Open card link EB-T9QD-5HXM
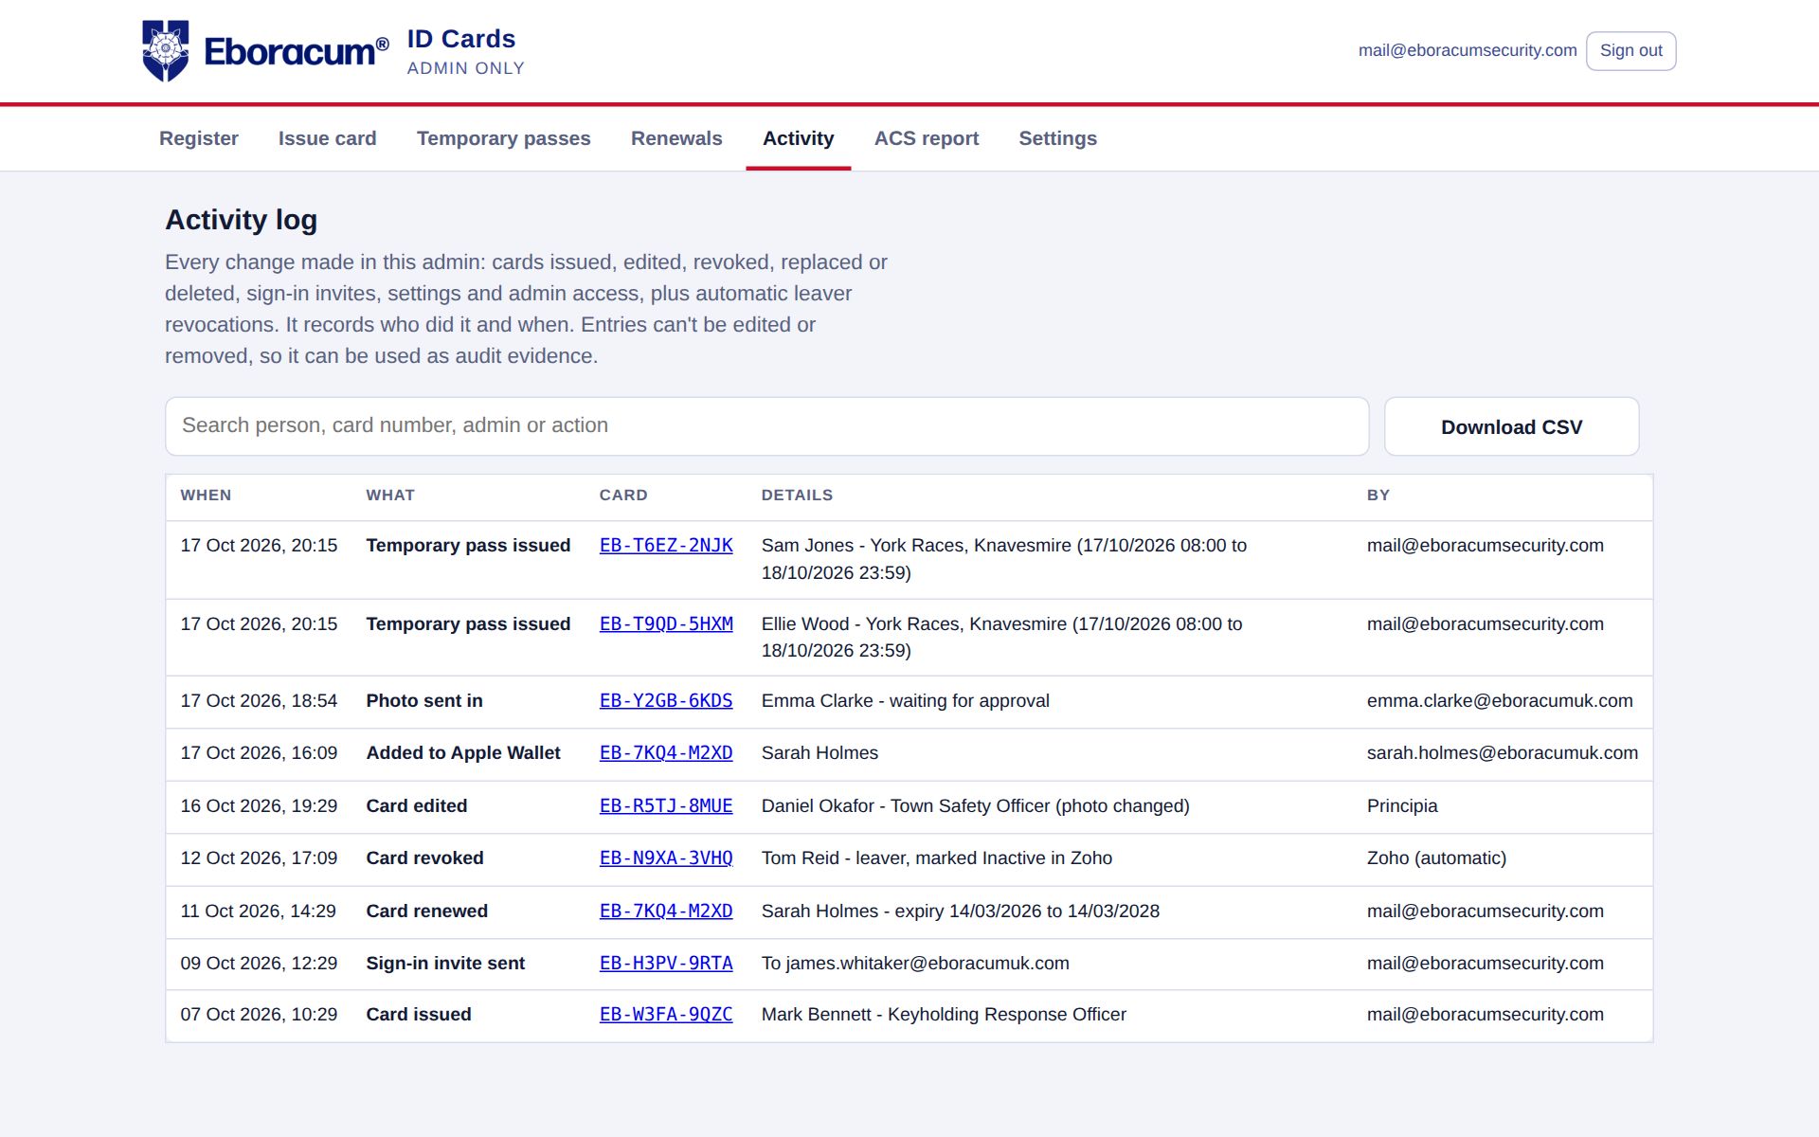 coord(666,624)
